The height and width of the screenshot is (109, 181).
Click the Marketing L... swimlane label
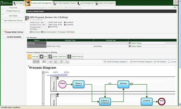[x=54, y=84]
